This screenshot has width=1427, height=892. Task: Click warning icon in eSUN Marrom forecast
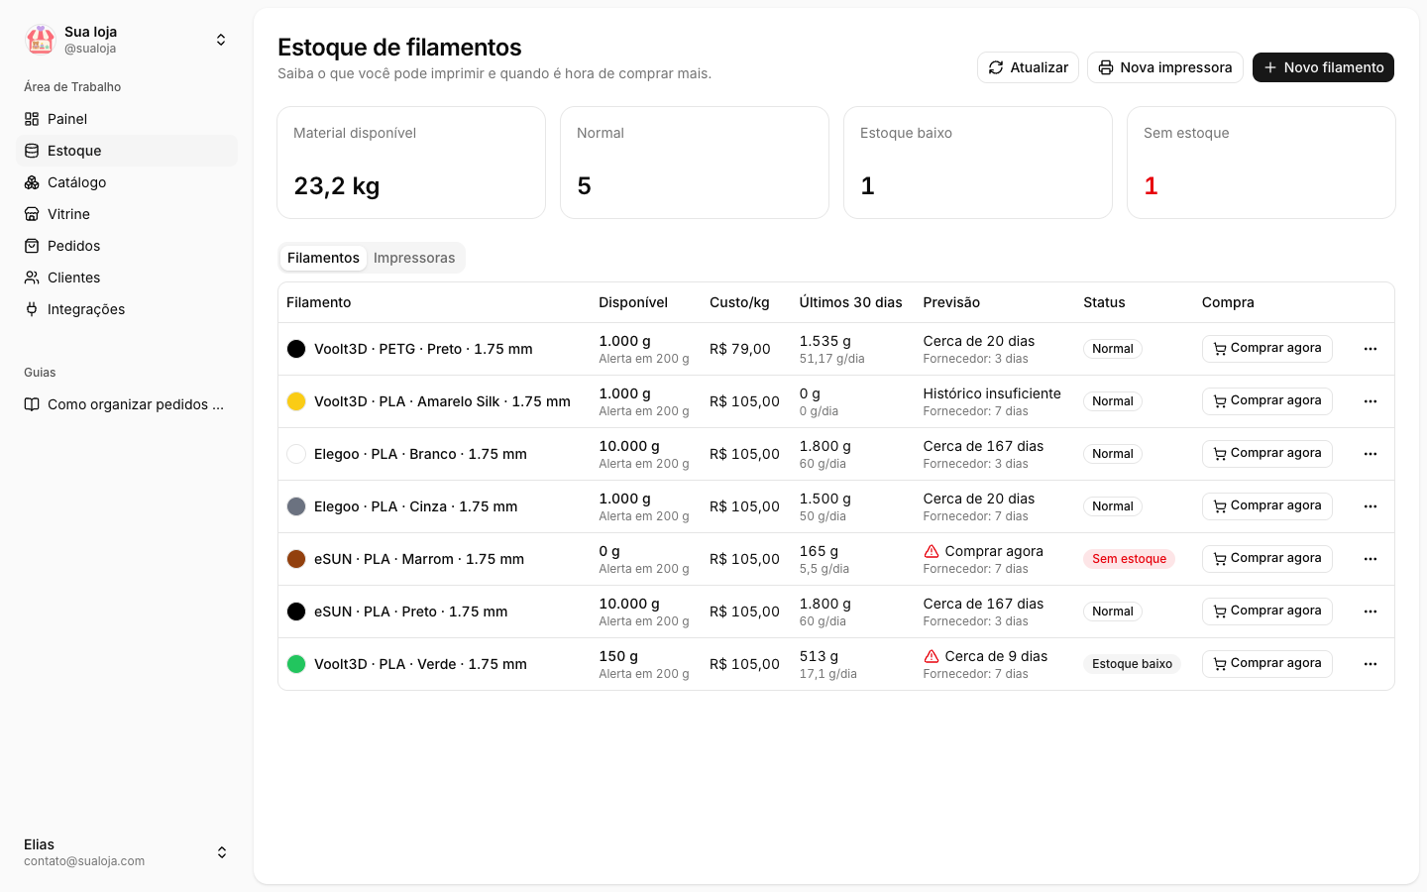pyautogui.click(x=932, y=551)
